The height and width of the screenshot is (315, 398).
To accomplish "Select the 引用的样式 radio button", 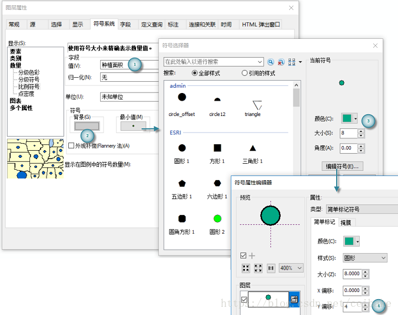I will (x=244, y=73).
